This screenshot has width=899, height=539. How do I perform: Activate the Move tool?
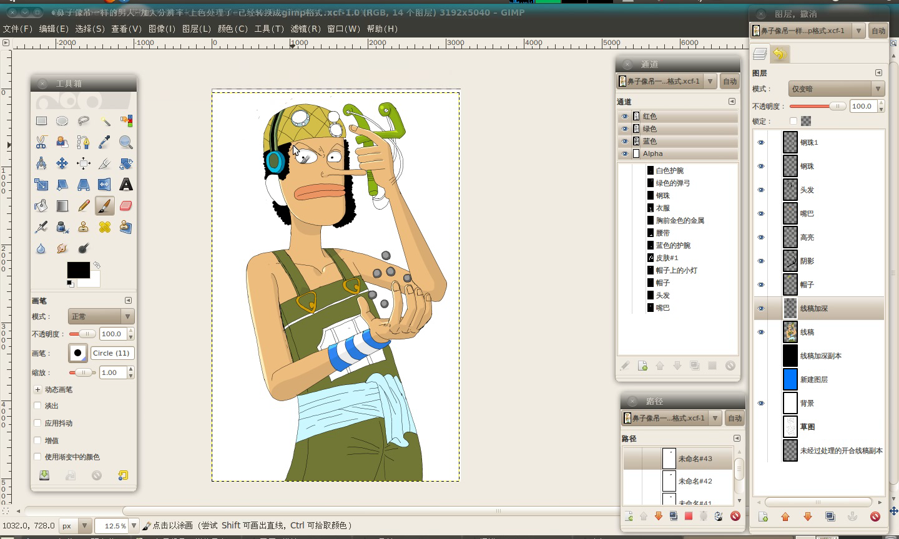click(62, 163)
